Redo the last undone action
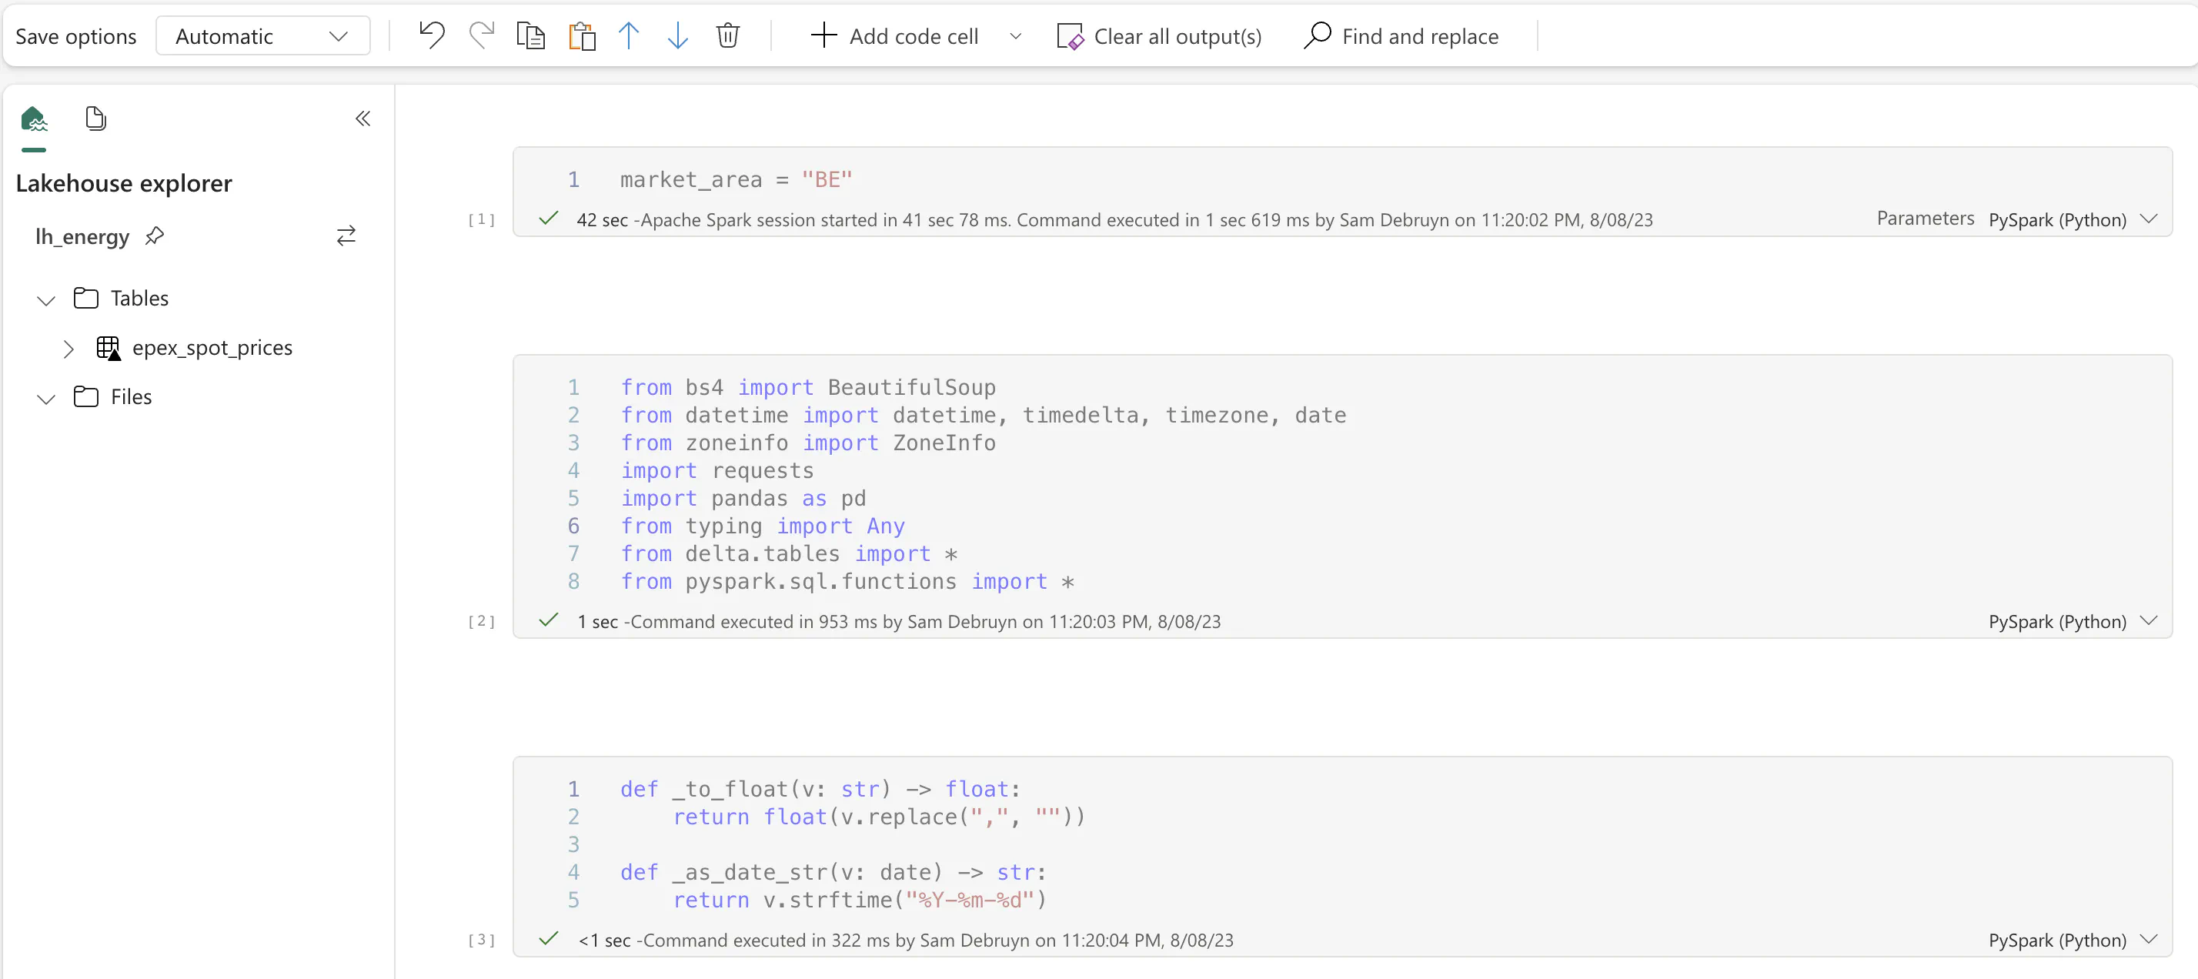The width and height of the screenshot is (2198, 979). point(481,35)
